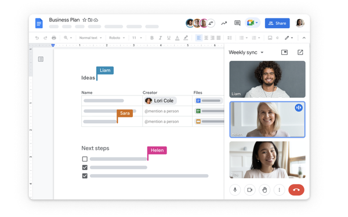
Task: Show the document outline icon
Action: click(41, 59)
